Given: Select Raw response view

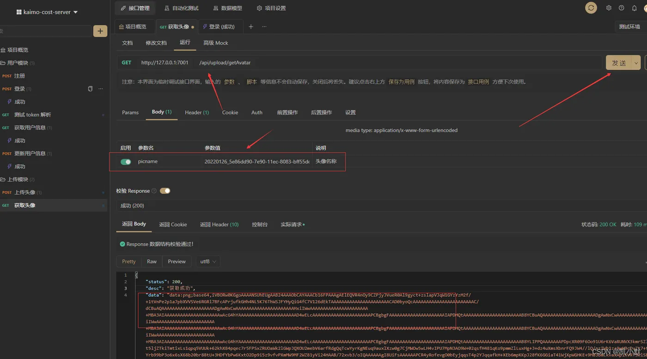Looking at the screenshot, I should pos(152,262).
